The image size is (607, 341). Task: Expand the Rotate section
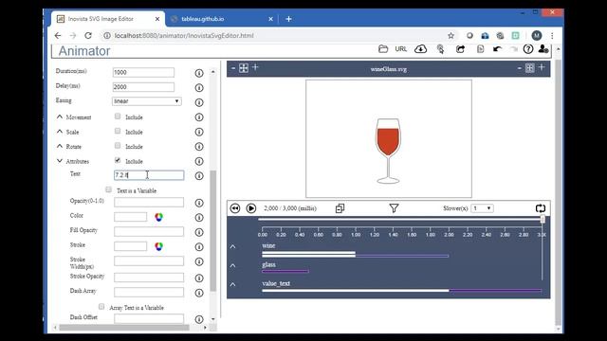[x=60, y=146]
